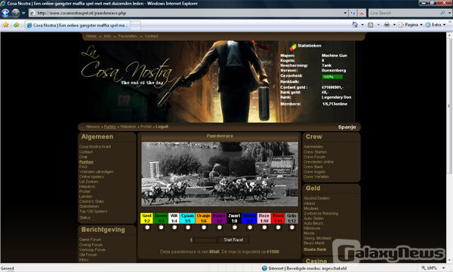Click the Live Search input box
The image size is (453, 272).
tap(404, 13)
